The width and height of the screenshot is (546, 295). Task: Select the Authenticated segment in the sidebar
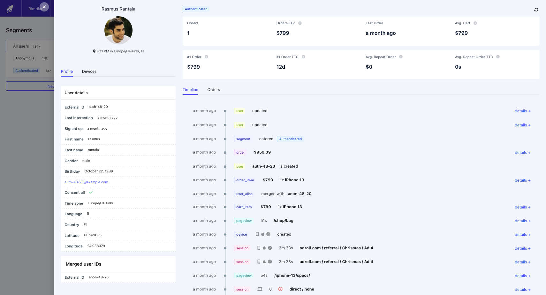(26, 71)
